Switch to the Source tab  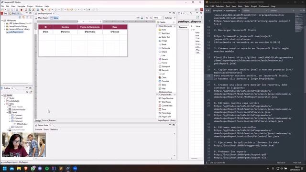tap(44, 120)
